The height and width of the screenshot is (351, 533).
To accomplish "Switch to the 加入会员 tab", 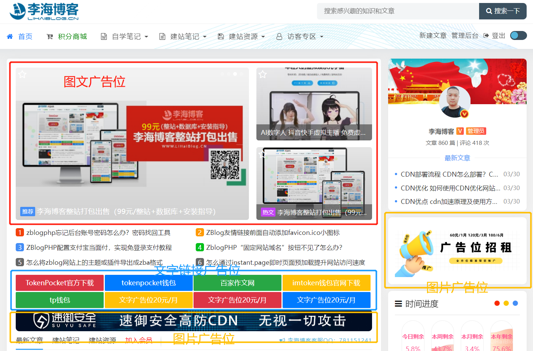I will pyautogui.click(x=138, y=340).
